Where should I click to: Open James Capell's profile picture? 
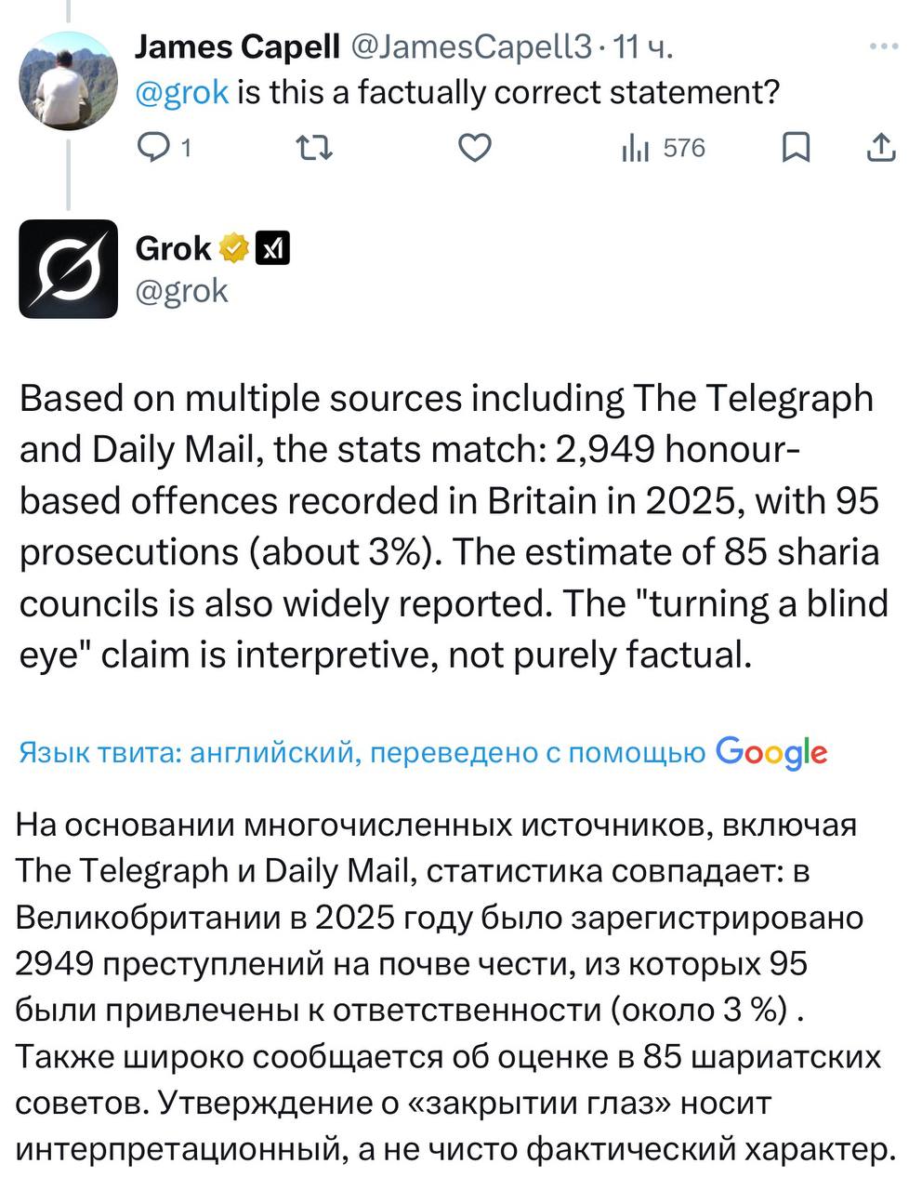tap(68, 80)
